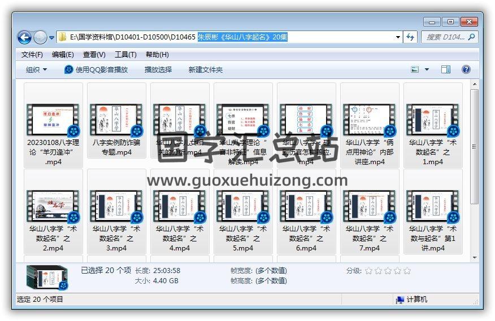
Task: Open the 查看(V) menu
Action: coord(94,55)
